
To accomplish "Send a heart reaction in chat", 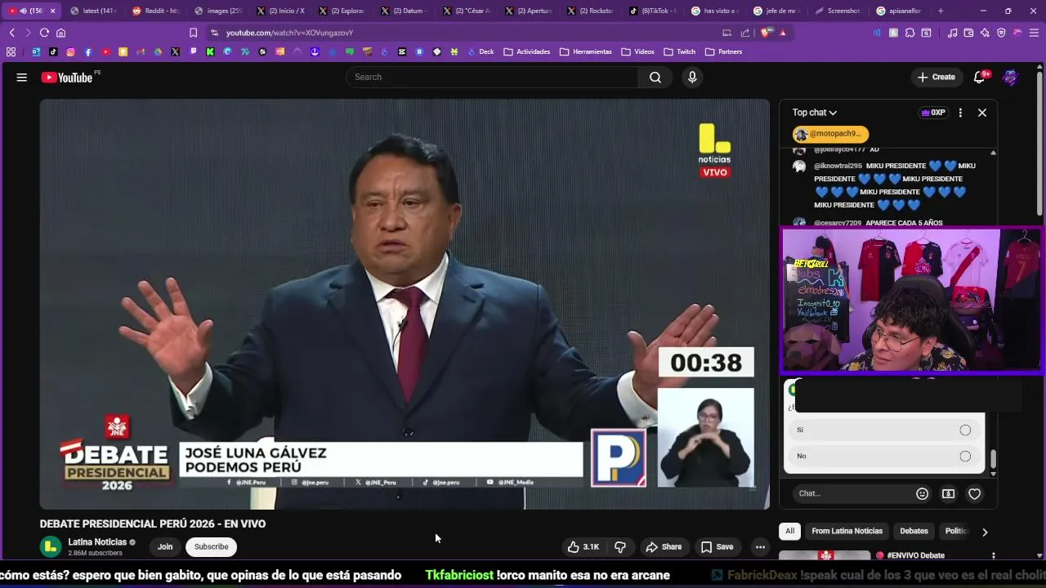I will pos(974,493).
